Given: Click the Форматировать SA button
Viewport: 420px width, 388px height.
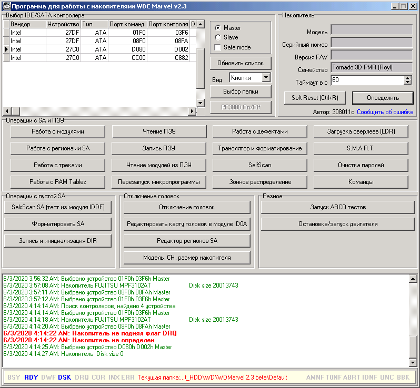Looking at the screenshot, I should 57,224.
